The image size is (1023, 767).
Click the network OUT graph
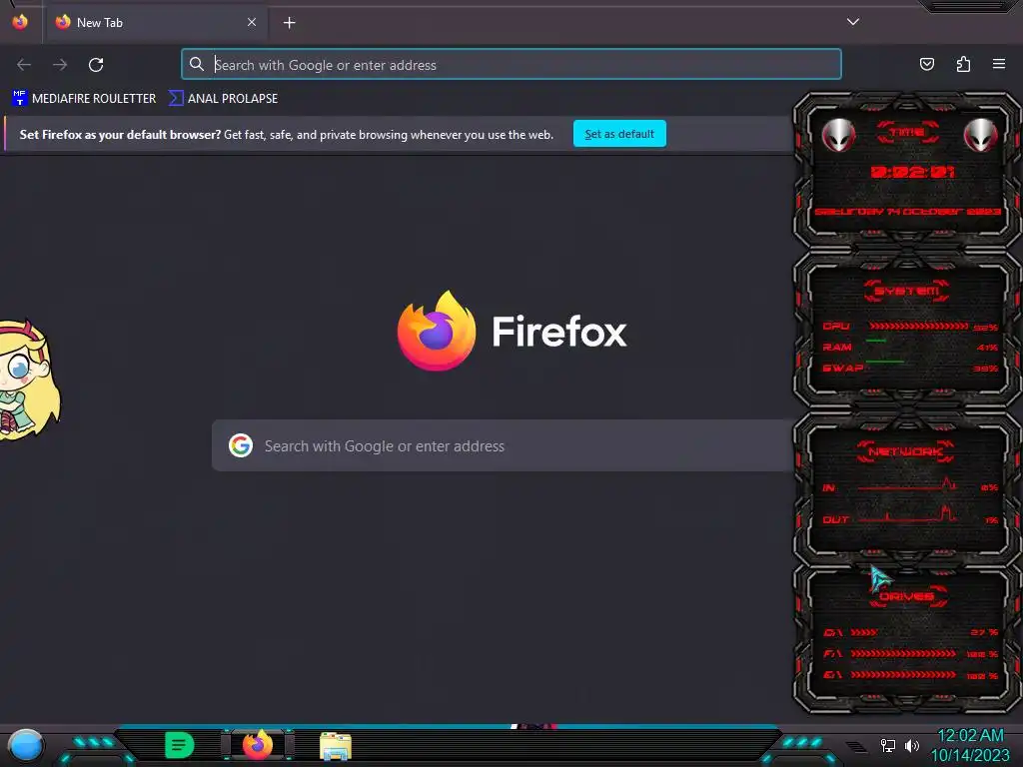pyautogui.click(x=907, y=514)
